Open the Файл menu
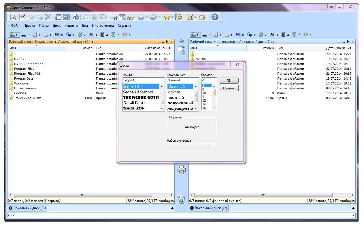The width and height of the screenshot is (364, 227). point(15,26)
